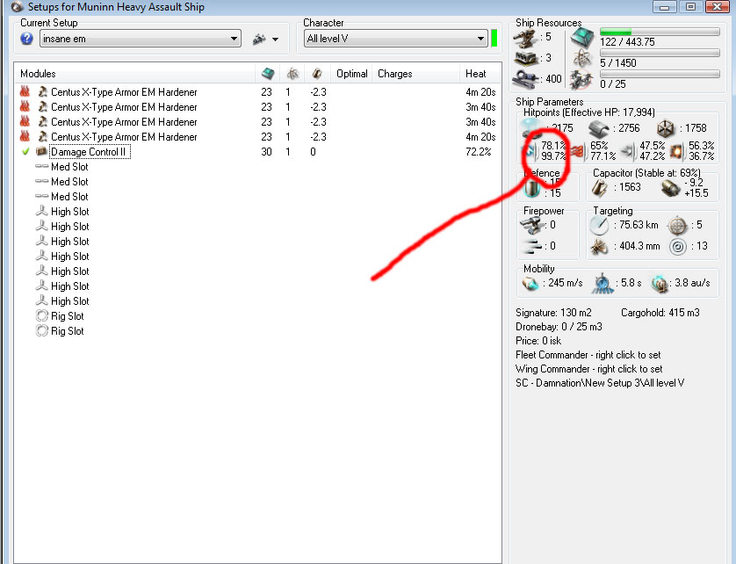Screen dimensions: 736x564
Task: Toggle overheat on third Centus EM Hardener row
Action: (25, 121)
